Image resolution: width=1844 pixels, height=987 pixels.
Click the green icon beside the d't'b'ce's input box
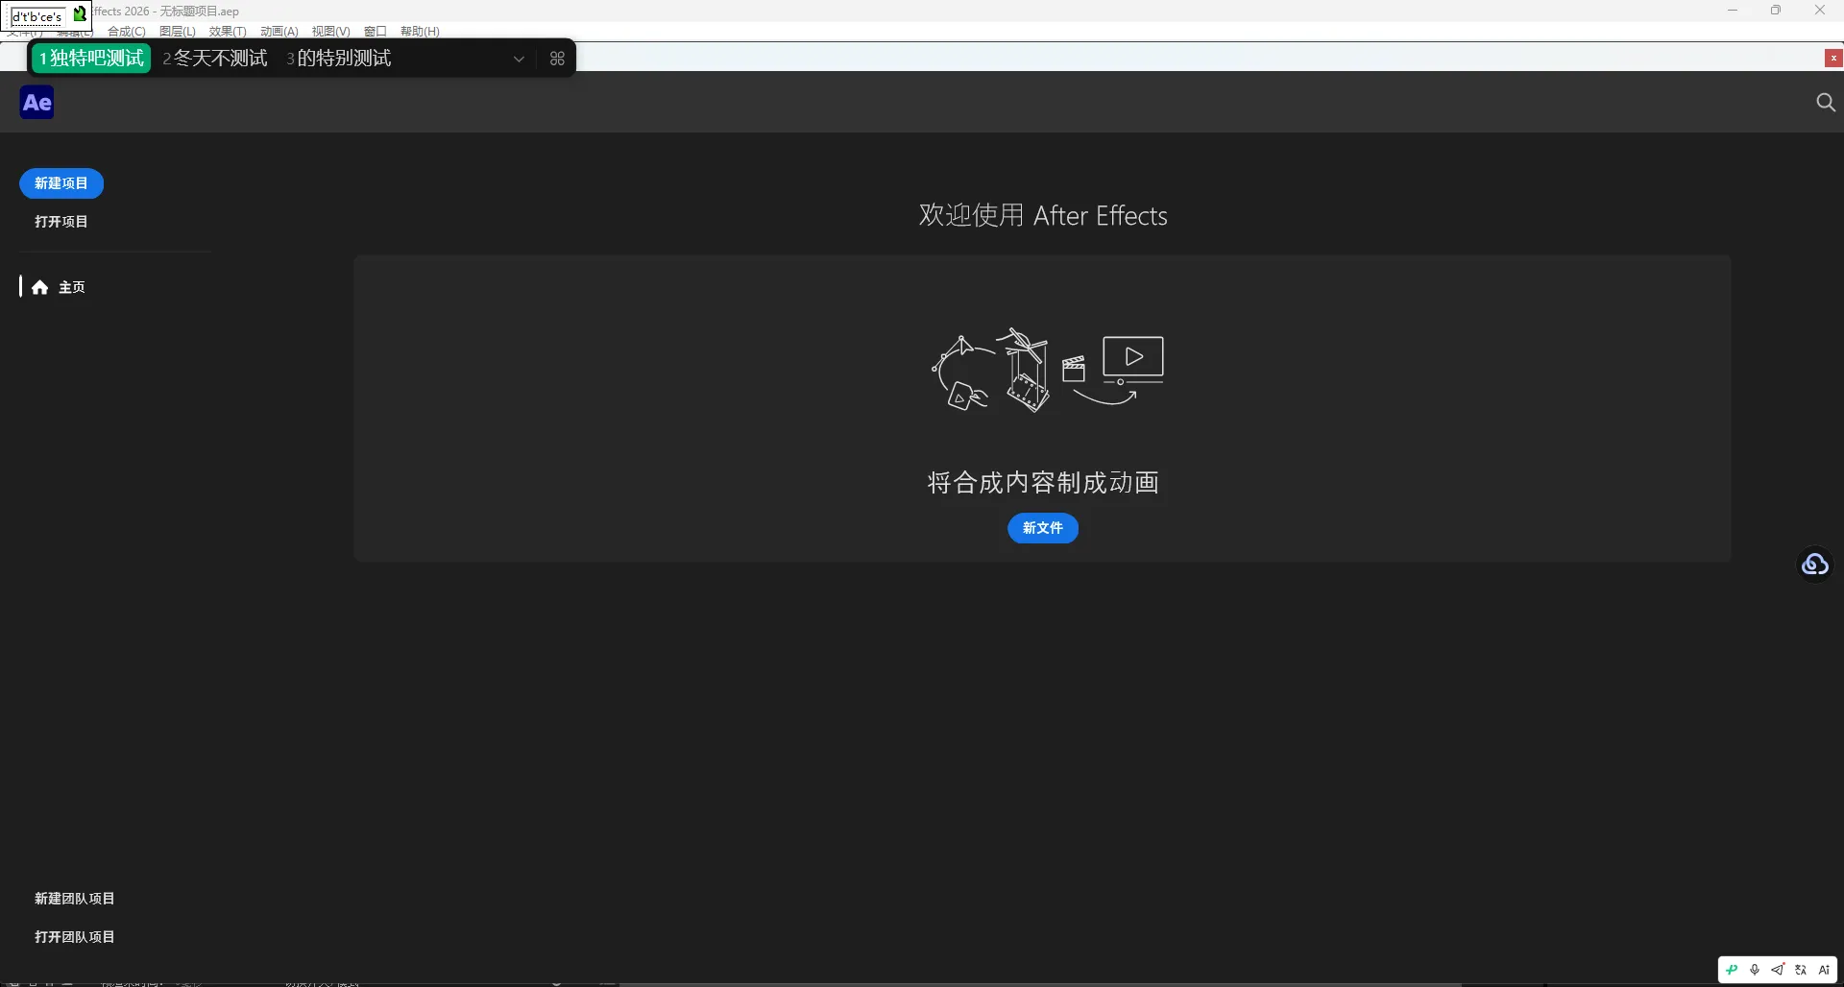click(80, 14)
